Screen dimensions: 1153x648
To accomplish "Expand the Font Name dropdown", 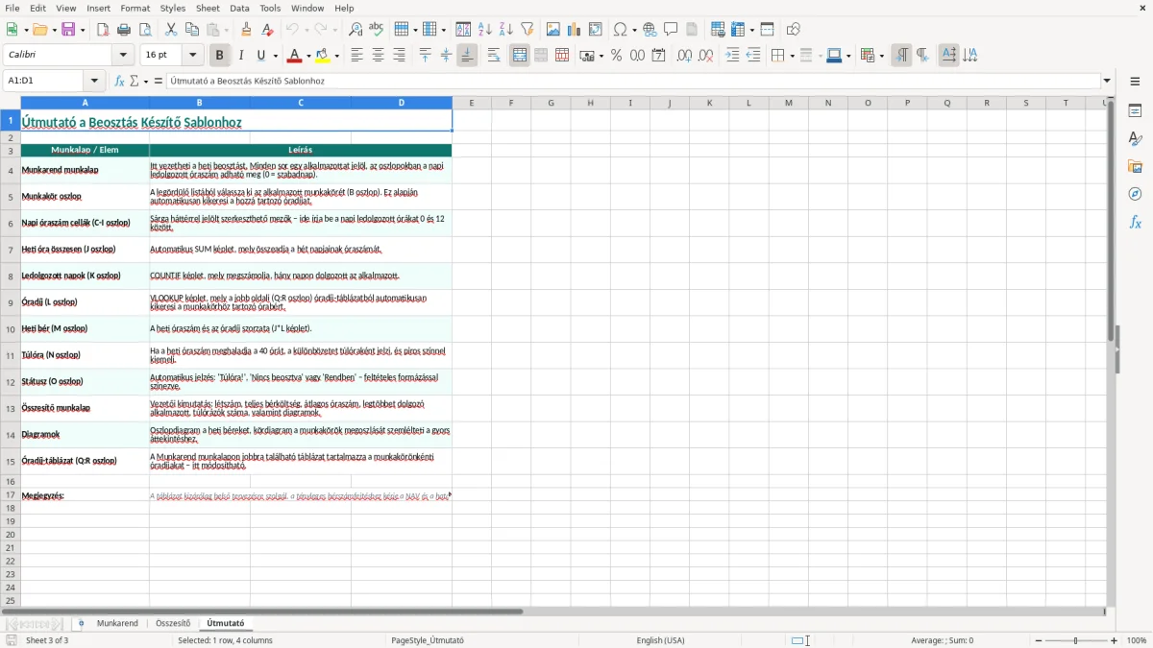I will tap(123, 56).
